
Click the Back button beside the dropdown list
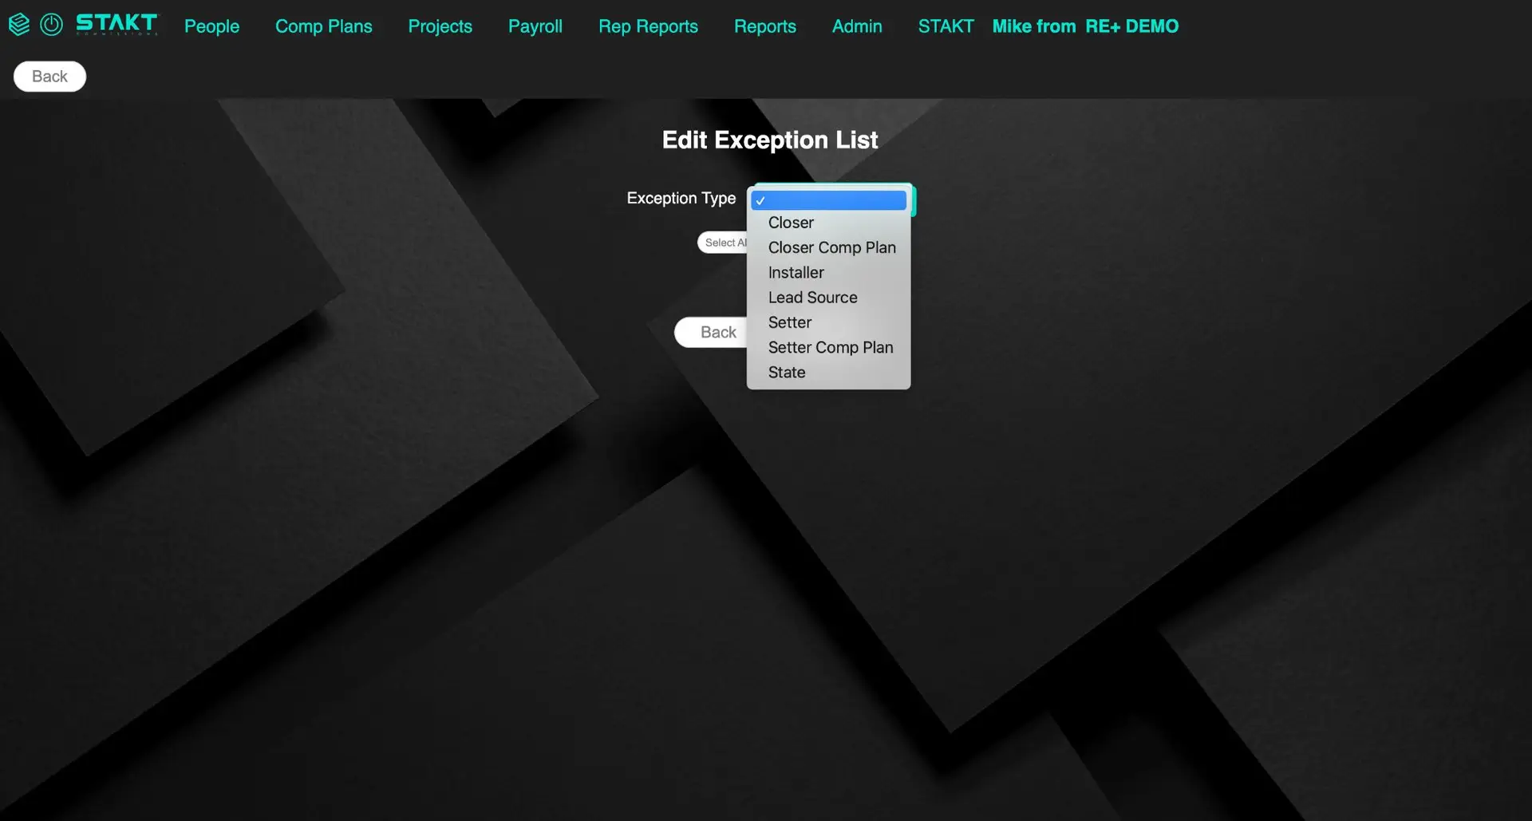tap(711, 332)
